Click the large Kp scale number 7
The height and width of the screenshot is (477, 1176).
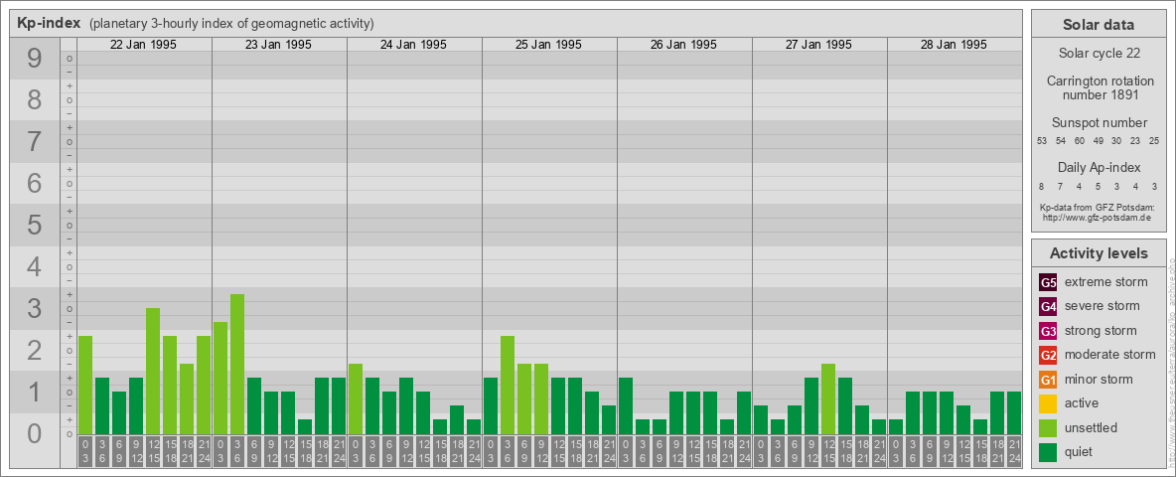pos(34,141)
